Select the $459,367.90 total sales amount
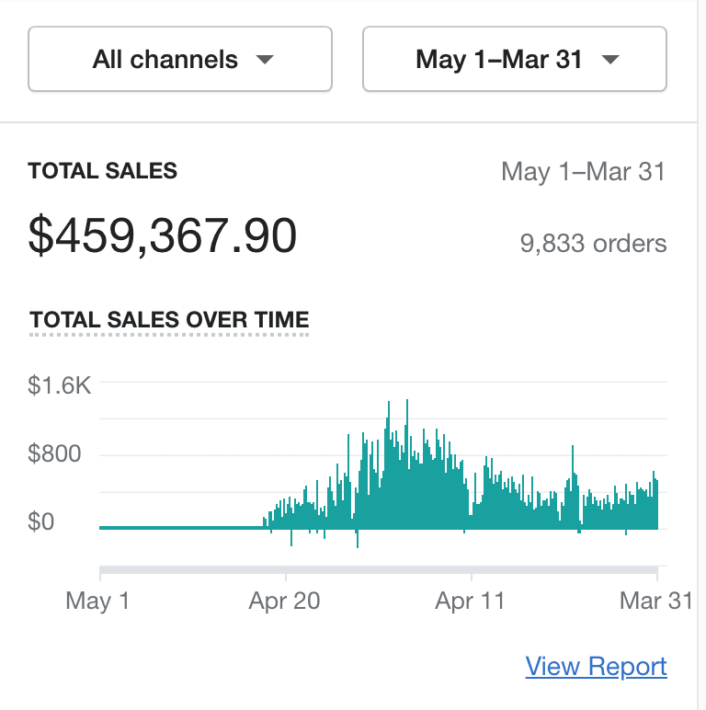The width and height of the screenshot is (706, 710). (x=163, y=235)
